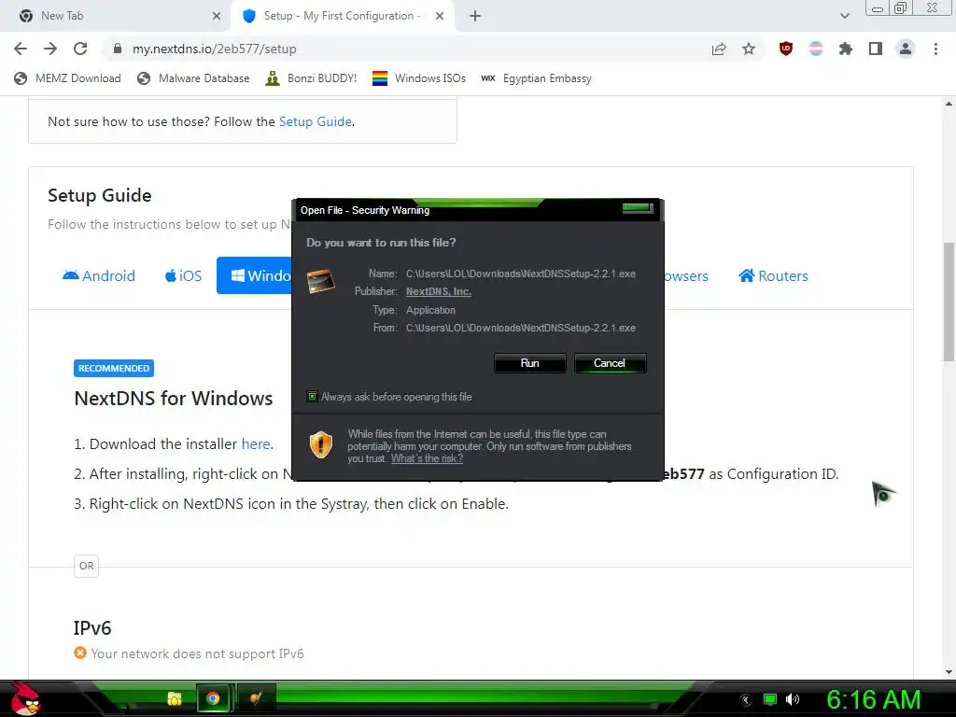Follow the Setup Guide link

point(316,121)
